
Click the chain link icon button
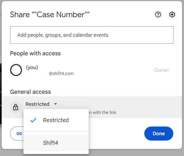(19, 134)
